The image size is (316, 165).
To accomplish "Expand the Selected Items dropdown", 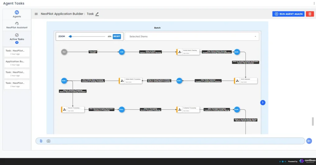I will 192,36.
